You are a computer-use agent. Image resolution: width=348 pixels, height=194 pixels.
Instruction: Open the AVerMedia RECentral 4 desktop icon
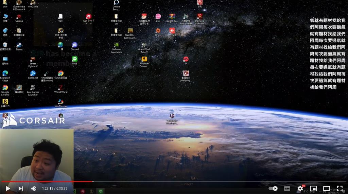pos(19,5)
